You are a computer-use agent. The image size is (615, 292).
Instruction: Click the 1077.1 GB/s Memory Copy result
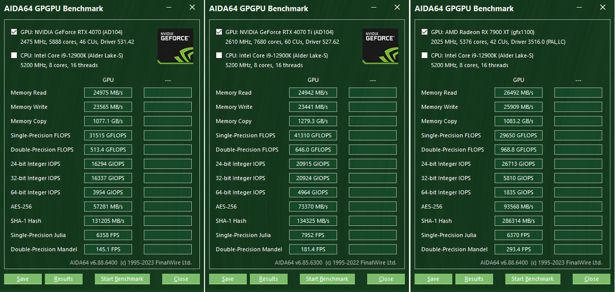click(108, 121)
